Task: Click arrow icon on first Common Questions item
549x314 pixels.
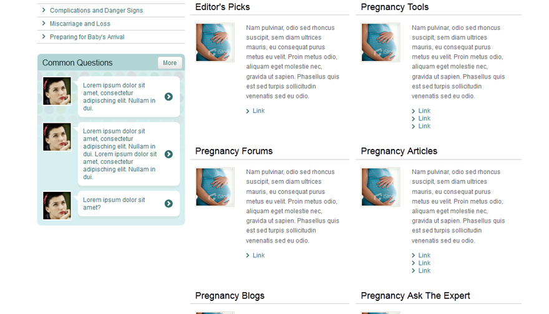Action: pos(169,97)
